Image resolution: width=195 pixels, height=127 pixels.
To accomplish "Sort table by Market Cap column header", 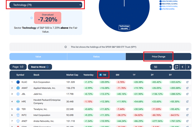I will (72, 75).
